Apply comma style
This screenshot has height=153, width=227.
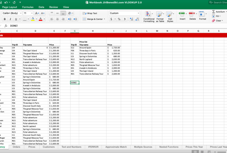[x=125, y=19]
